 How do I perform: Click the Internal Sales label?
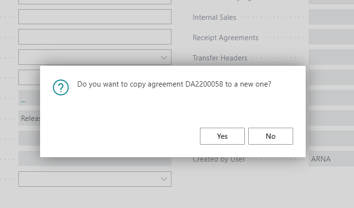point(214,17)
